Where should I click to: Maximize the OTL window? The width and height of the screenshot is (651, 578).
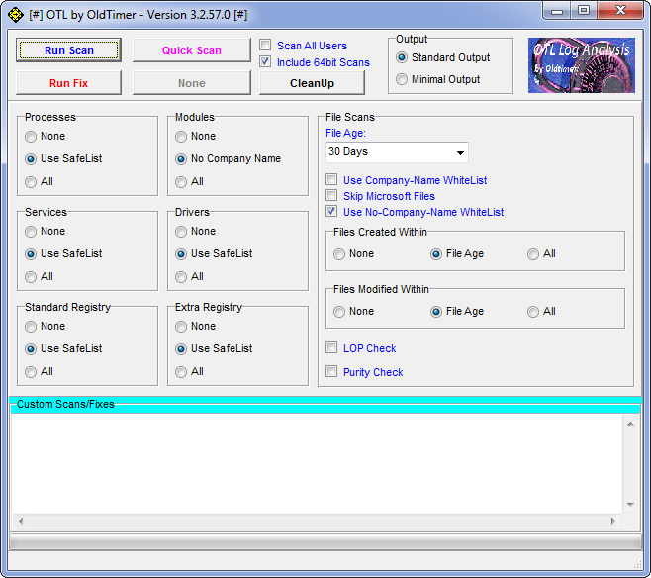point(584,10)
